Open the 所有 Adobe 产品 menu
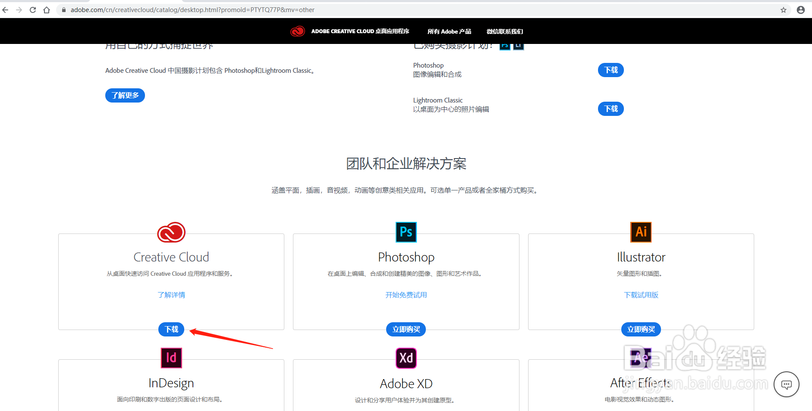The height and width of the screenshot is (411, 812). click(x=449, y=31)
